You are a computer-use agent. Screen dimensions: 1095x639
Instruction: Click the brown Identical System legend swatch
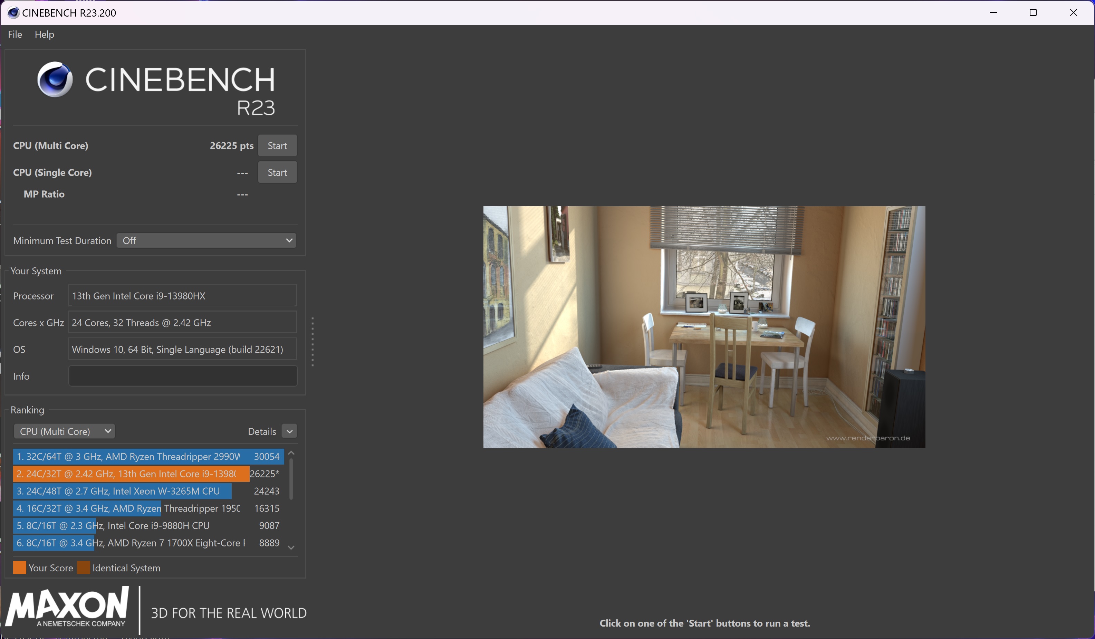[84, 568]
